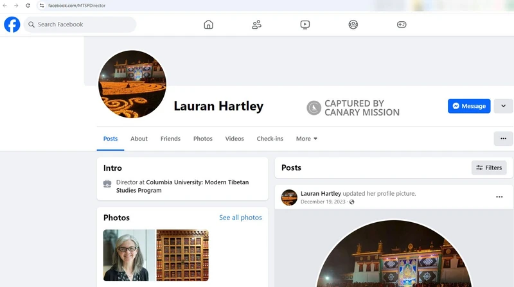Screen dimensions: 514x287
Task: Expand the chevron dropdown next to Message
Action: (503, 106)
